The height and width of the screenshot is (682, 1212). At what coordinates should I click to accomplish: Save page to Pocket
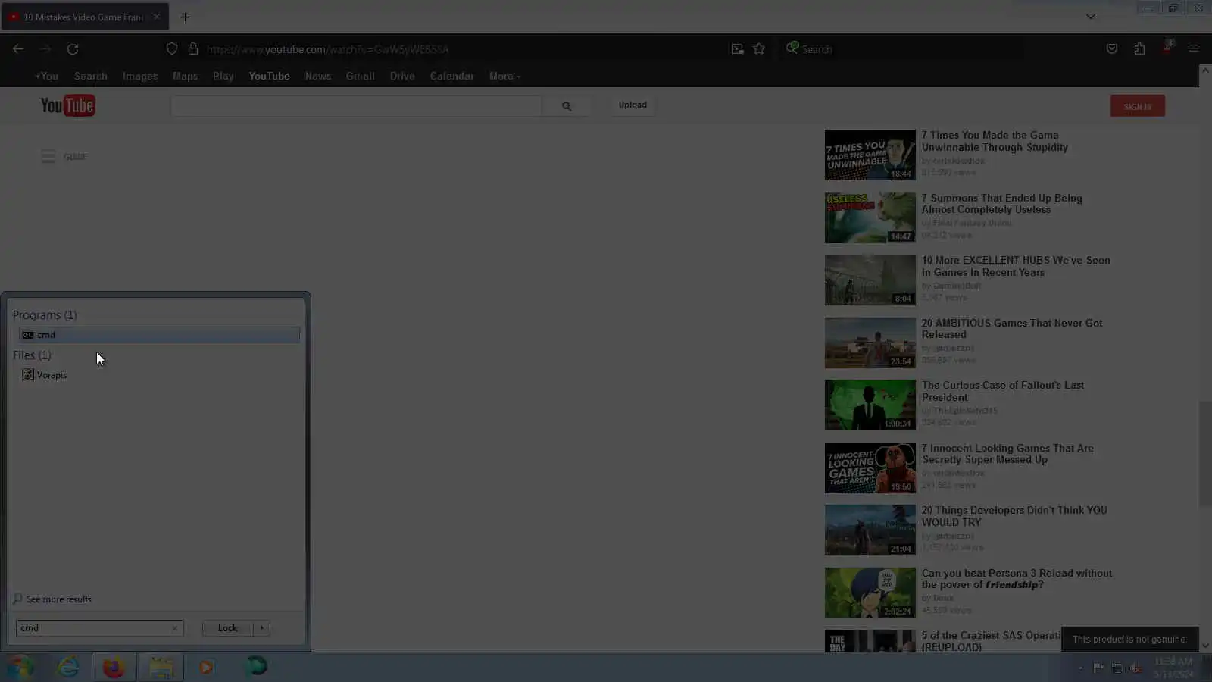[x=1112, y=49]
